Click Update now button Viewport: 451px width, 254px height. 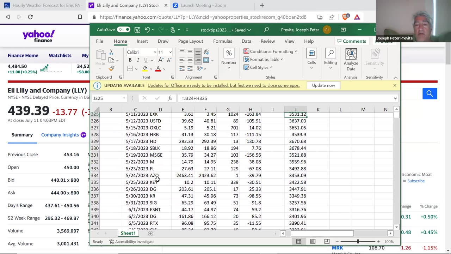click(x=323, y=85)
